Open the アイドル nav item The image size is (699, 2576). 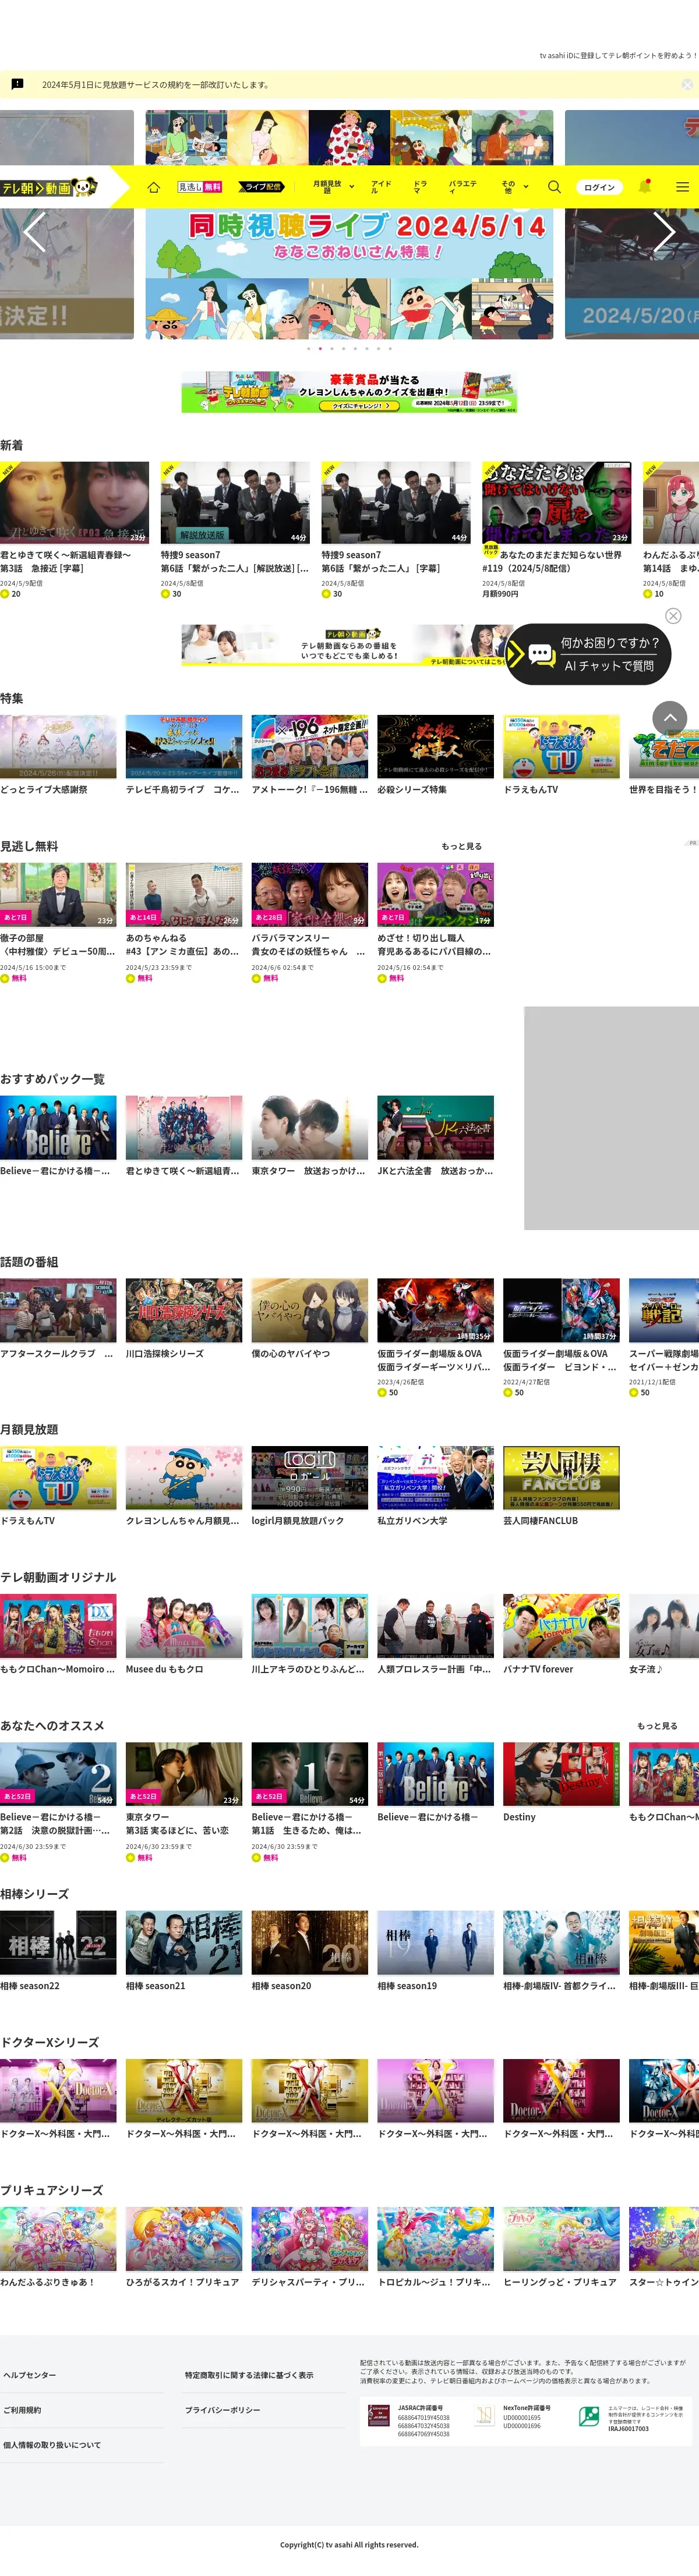[x=381, y=187]
